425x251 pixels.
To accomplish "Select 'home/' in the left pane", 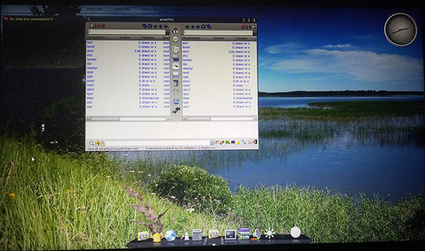I will [x=92, y=60].
